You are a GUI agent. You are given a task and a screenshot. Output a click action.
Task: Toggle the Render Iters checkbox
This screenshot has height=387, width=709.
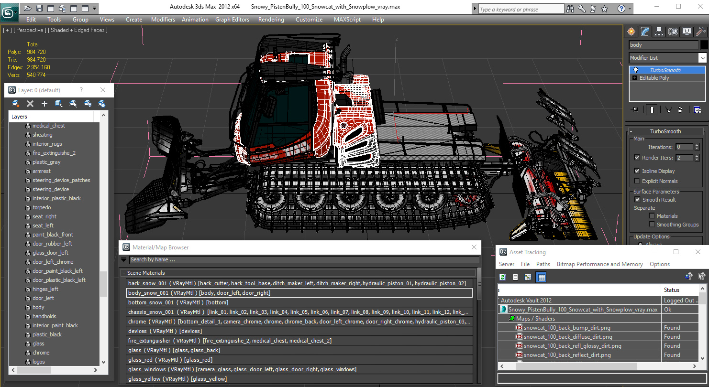point(637,158)
